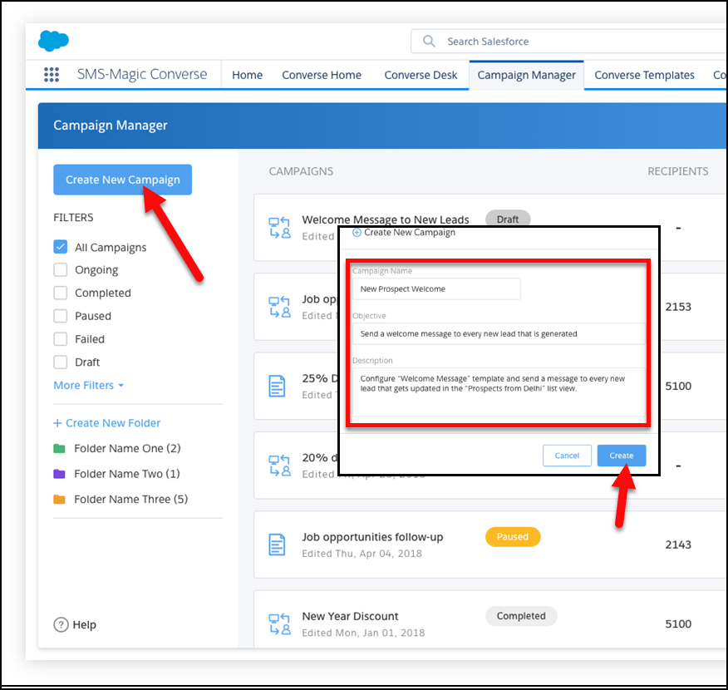Screen dimensions: 728x690
Task: Click recipient count 2153
Action: [678, 307]
